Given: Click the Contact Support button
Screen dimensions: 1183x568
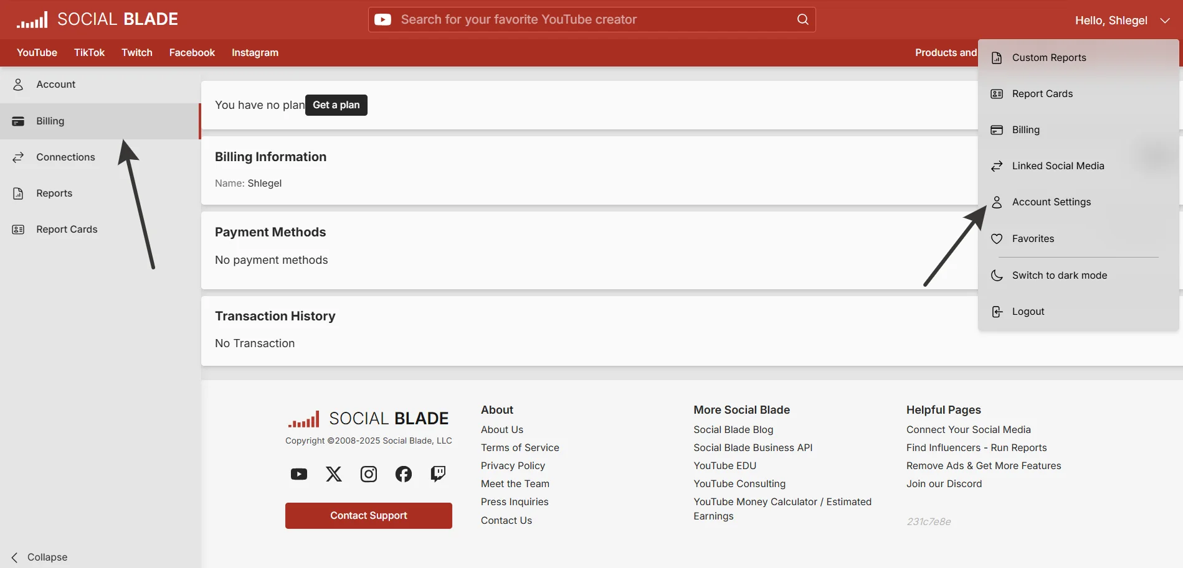Looking at the screenshot, I should 368,515.
